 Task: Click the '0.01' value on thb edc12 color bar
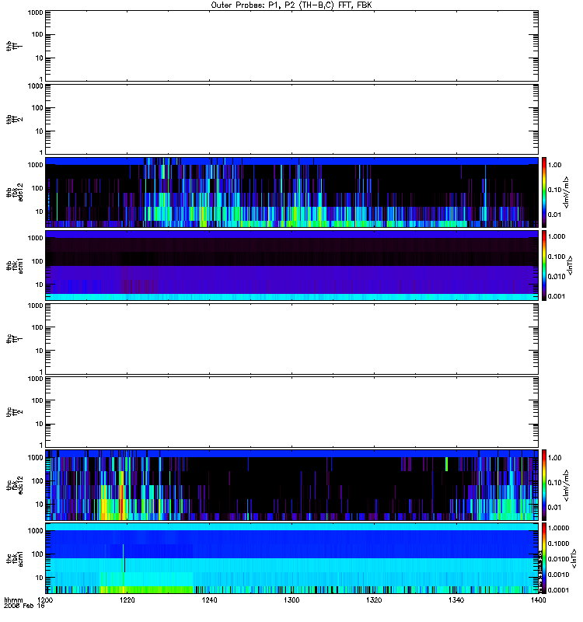click(555, 215)
